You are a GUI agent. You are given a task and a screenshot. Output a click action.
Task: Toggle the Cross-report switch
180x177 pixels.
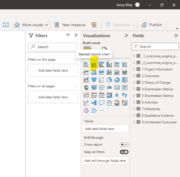tap(124, 145)
